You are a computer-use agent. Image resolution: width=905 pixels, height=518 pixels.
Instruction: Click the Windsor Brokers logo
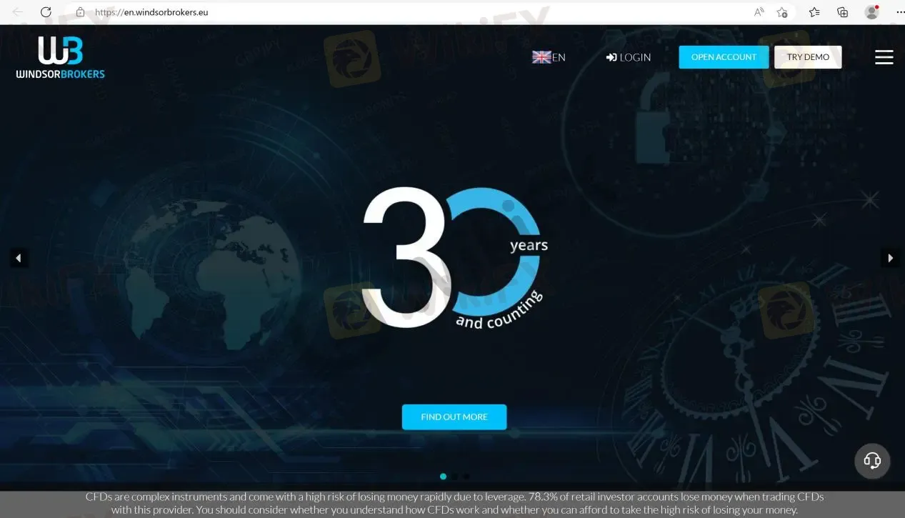click(x=61, y=57)
